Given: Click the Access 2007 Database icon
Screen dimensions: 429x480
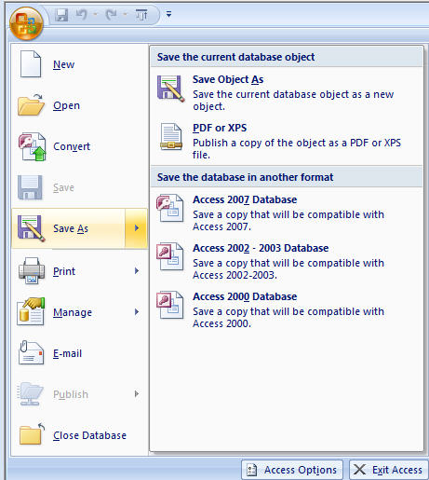Looking at the screenshot, I should coord(170,208).
